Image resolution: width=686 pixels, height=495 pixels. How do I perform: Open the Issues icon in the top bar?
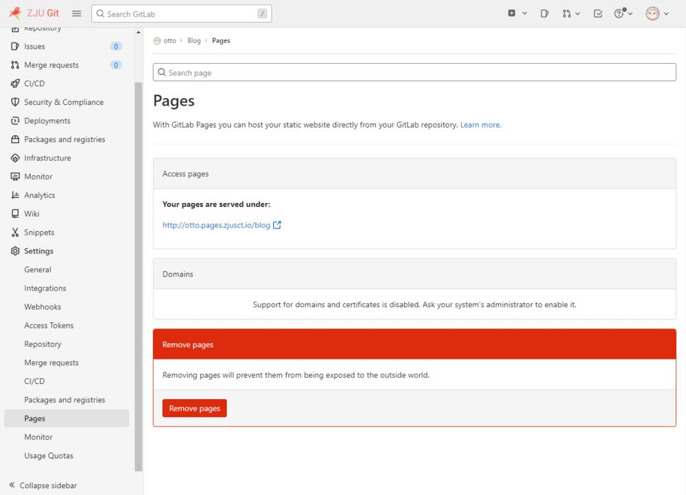point(545,14)
